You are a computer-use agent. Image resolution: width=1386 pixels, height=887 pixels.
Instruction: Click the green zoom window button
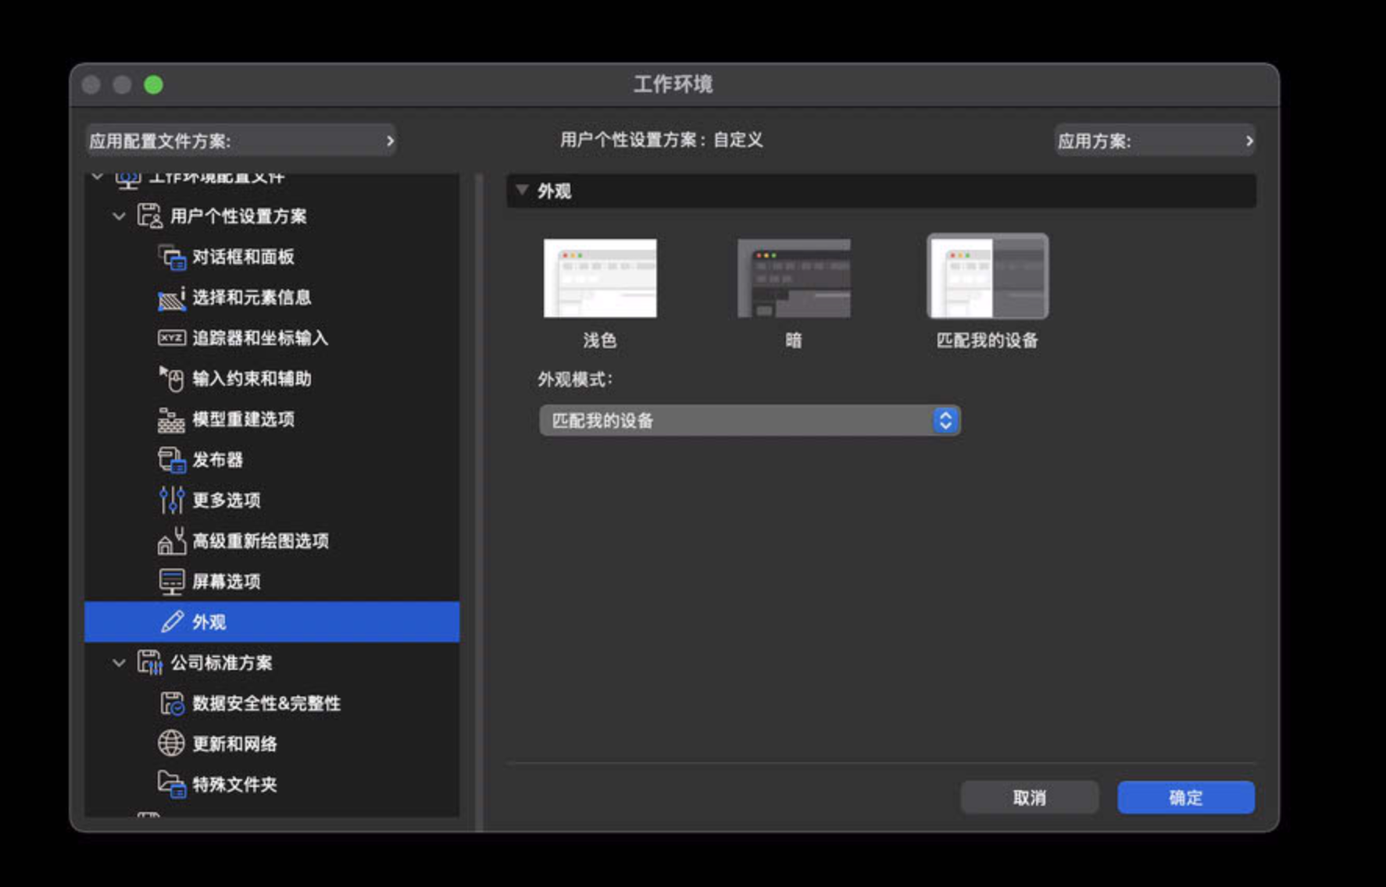coord(154,84)
